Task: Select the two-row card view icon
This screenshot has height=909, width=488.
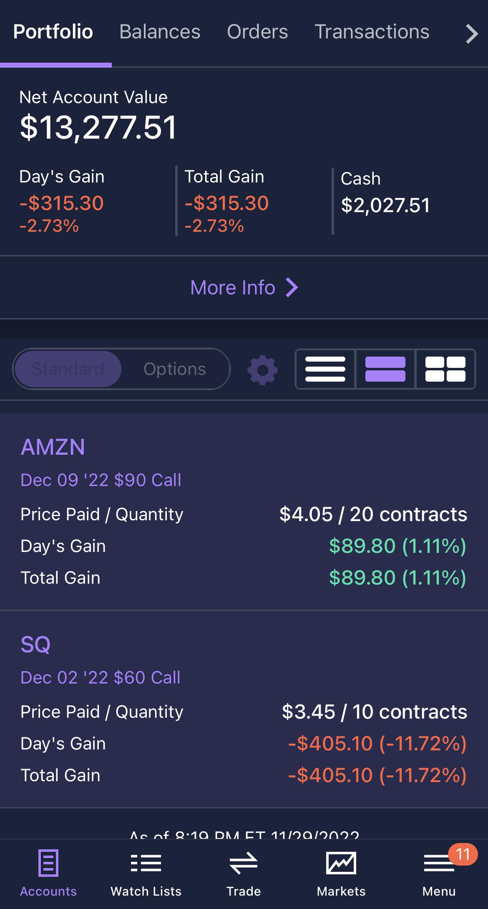Action: tap(385, 369)
